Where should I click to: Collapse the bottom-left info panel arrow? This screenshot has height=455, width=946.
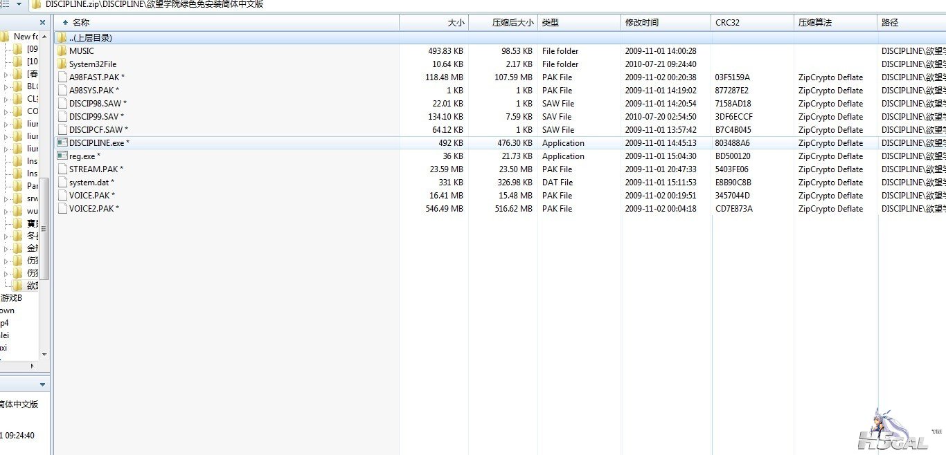click(x=43, y=384)
